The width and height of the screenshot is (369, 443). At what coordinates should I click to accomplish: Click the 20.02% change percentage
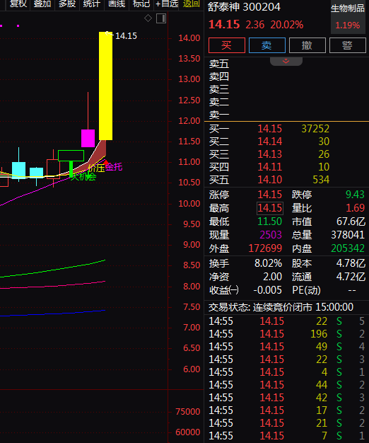tap(287, 25)
